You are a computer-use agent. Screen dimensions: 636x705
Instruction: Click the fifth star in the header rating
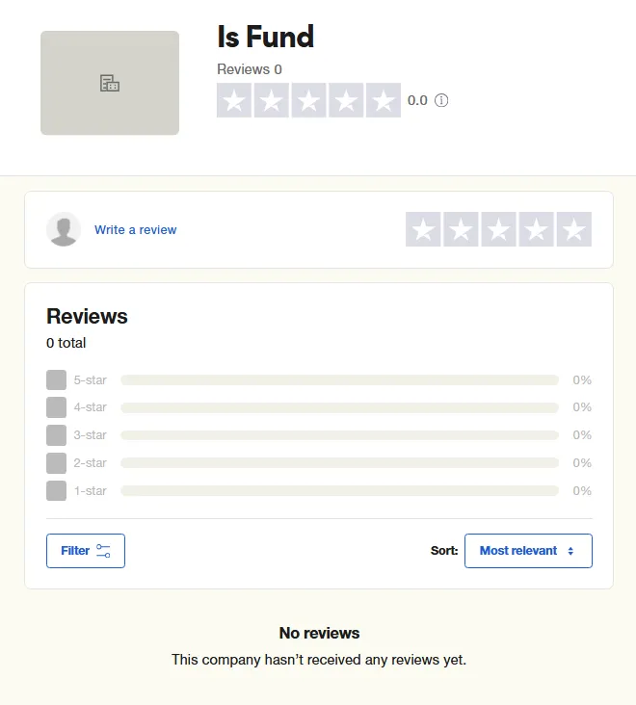(384, 101)
